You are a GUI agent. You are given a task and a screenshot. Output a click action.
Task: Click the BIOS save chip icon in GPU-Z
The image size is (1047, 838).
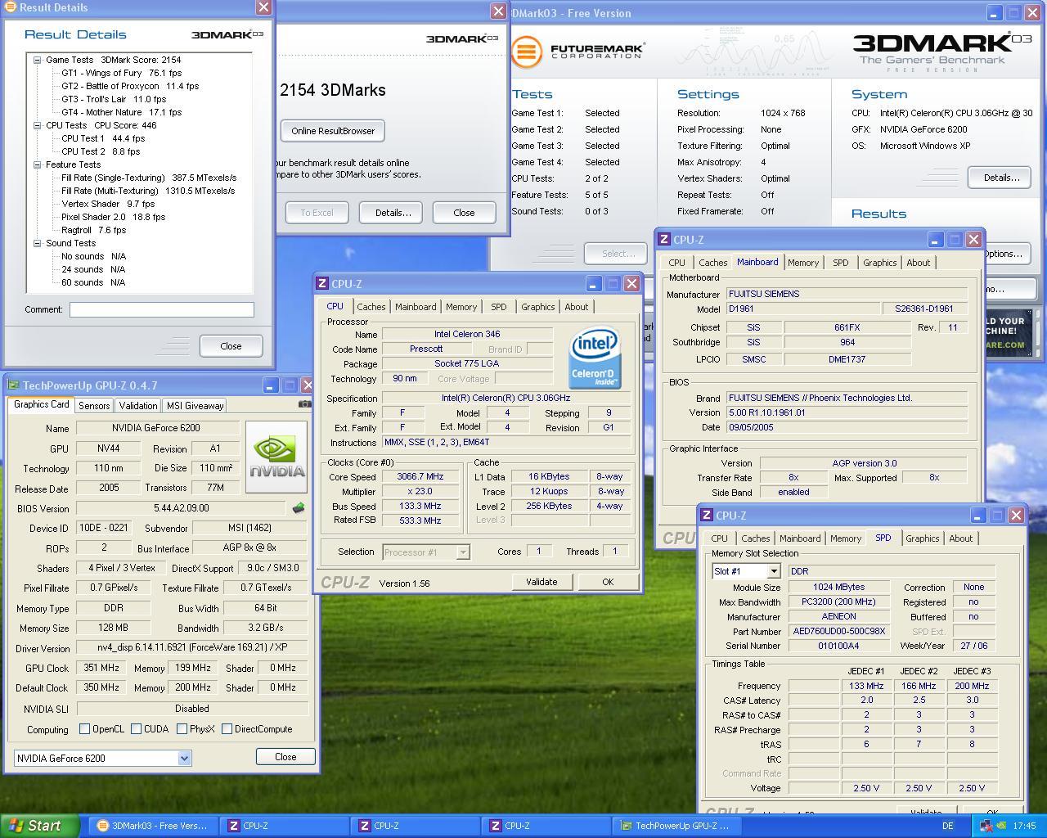click(x=299, y=508)
